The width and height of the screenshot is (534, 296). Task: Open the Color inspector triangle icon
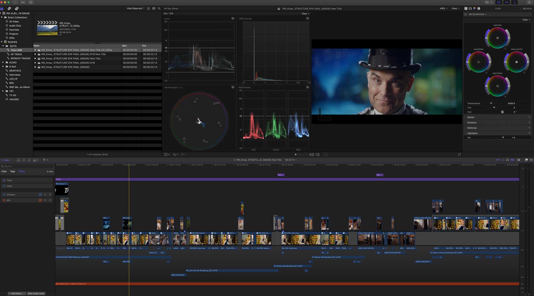(x=474, y=8)
